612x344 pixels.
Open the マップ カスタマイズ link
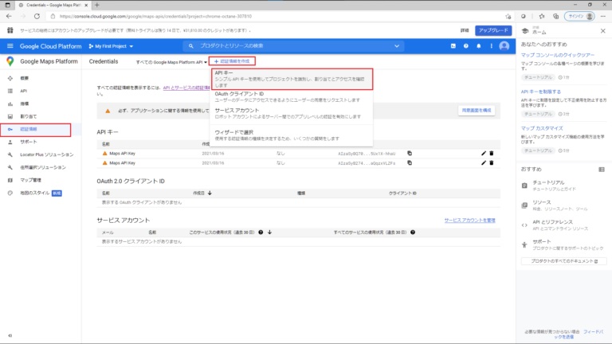pos(542,128)
